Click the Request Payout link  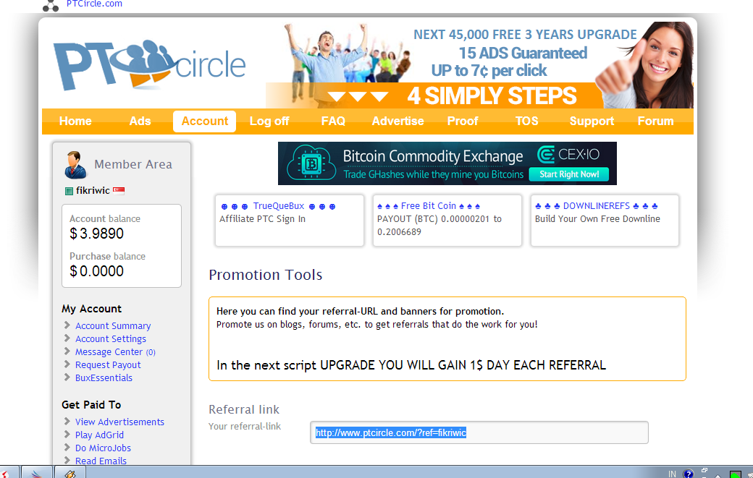pos(108,365)
